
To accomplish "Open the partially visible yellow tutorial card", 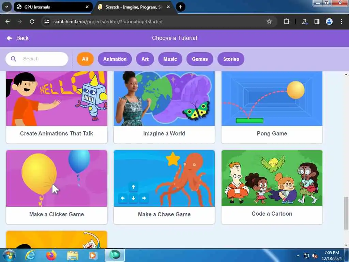I will 57,240.
